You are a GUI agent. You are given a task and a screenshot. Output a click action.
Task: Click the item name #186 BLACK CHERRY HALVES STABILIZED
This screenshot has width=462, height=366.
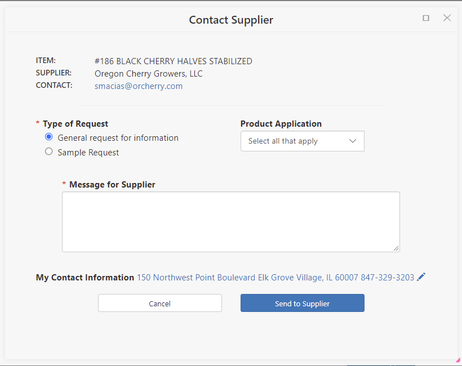pos(174,61)
